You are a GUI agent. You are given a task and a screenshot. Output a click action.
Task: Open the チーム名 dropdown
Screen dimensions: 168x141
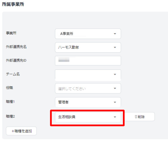(x=88, y=75)
